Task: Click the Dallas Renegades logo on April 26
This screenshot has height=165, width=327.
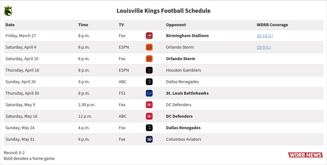Action: pos(149,82)
